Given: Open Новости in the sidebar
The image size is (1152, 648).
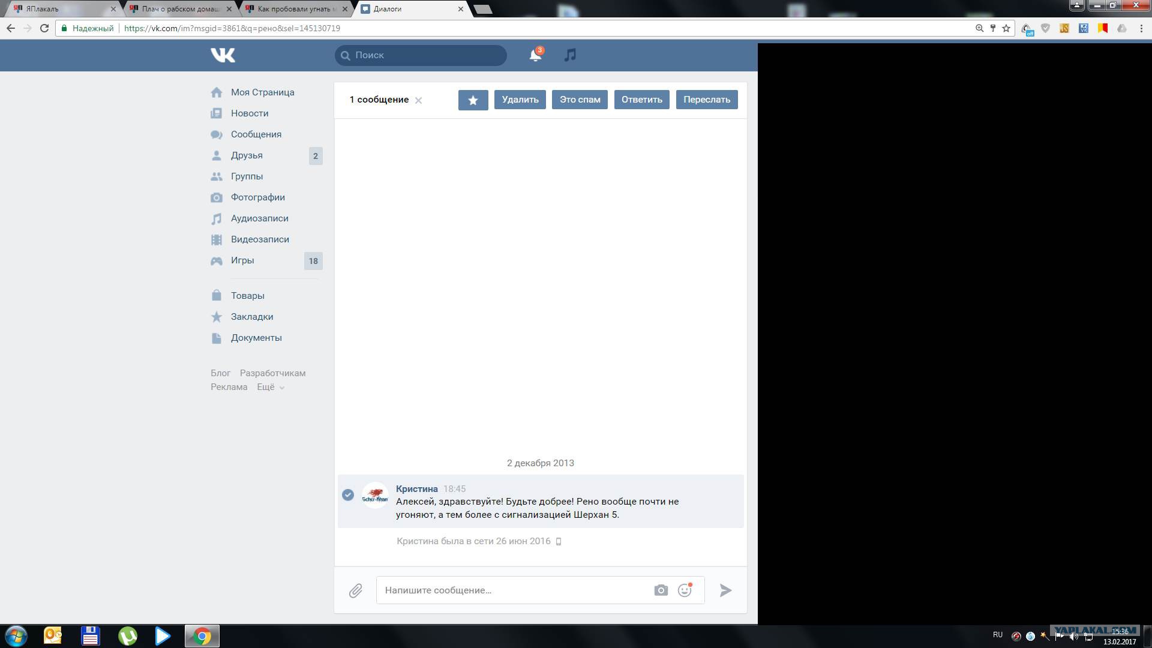Looking at the screenshot, I should (x=250, y=113).
